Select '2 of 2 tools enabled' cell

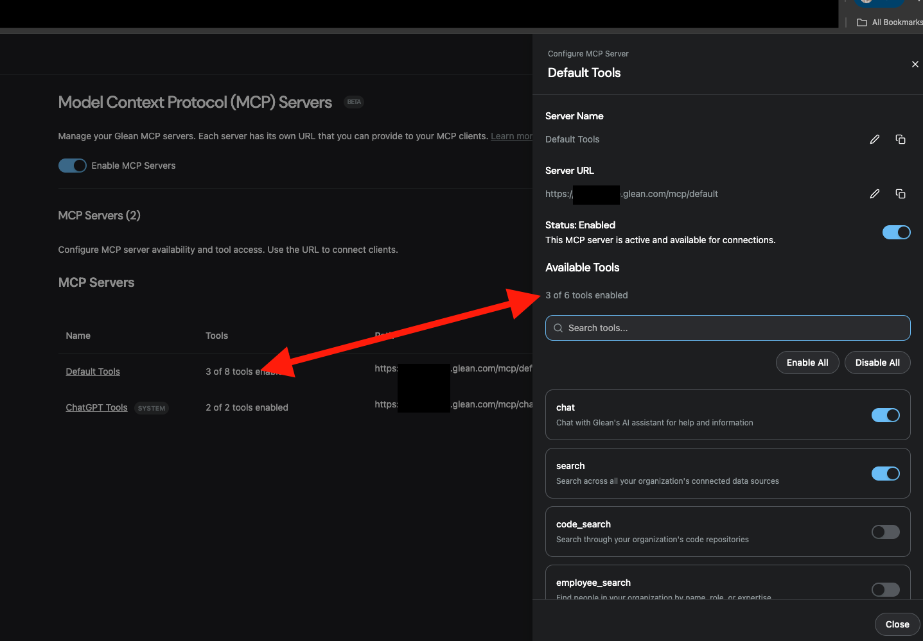click(x=247, y=407)
